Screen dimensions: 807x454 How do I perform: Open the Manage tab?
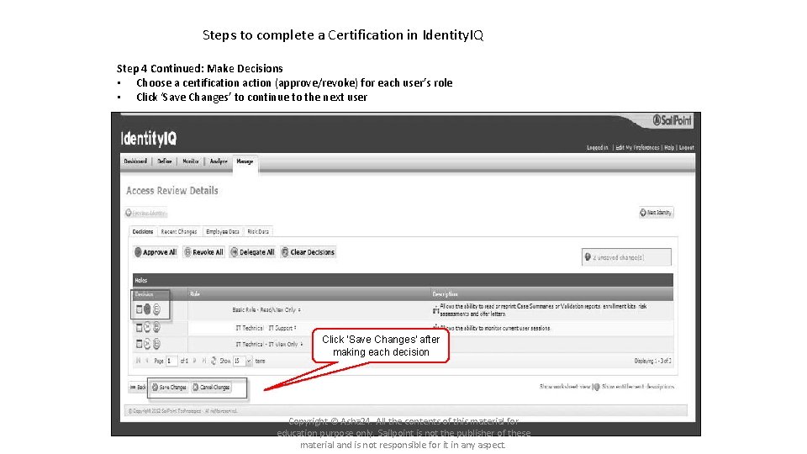[245, 161]
